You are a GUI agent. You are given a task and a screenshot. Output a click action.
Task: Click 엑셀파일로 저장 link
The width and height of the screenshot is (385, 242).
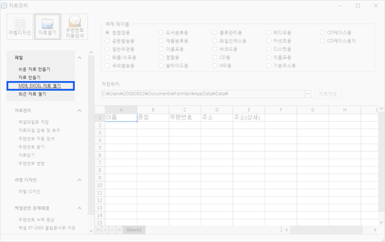[x=34, y=122]
